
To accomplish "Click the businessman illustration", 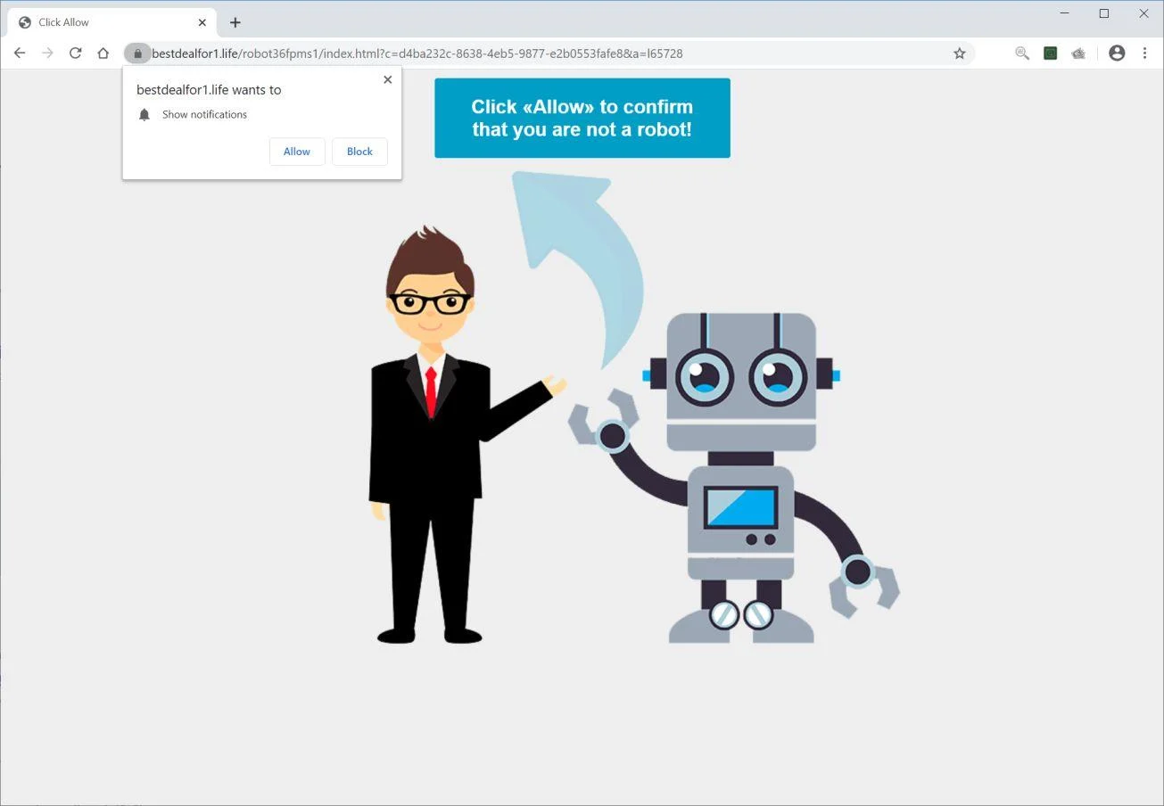I will click(x=466, y=434).
